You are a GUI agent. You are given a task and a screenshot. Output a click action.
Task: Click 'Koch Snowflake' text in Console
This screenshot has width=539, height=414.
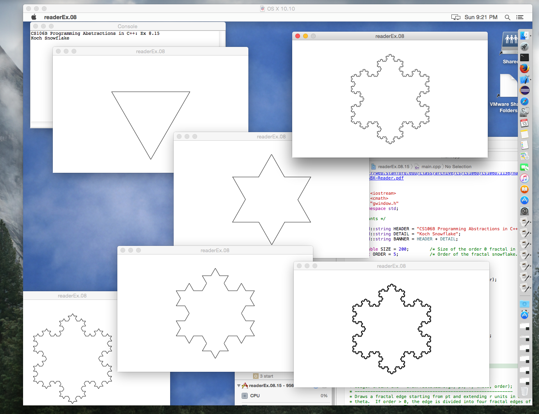pyautogui.click(x=50, y=38)
